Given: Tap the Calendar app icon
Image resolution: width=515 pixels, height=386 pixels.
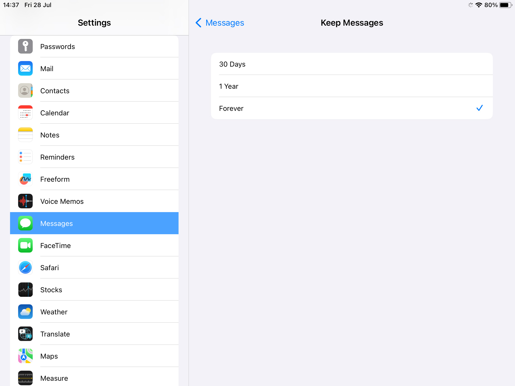Looking at the screenshot, I should tap(25, 113).
